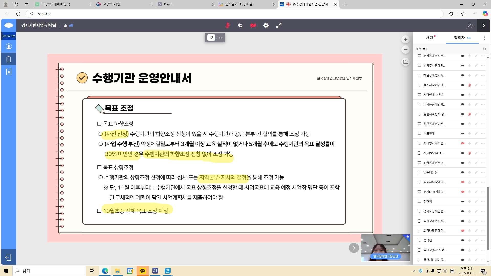Open more options kebab menu in participants panel
The image size is (491, 276).
pos(484,38)
